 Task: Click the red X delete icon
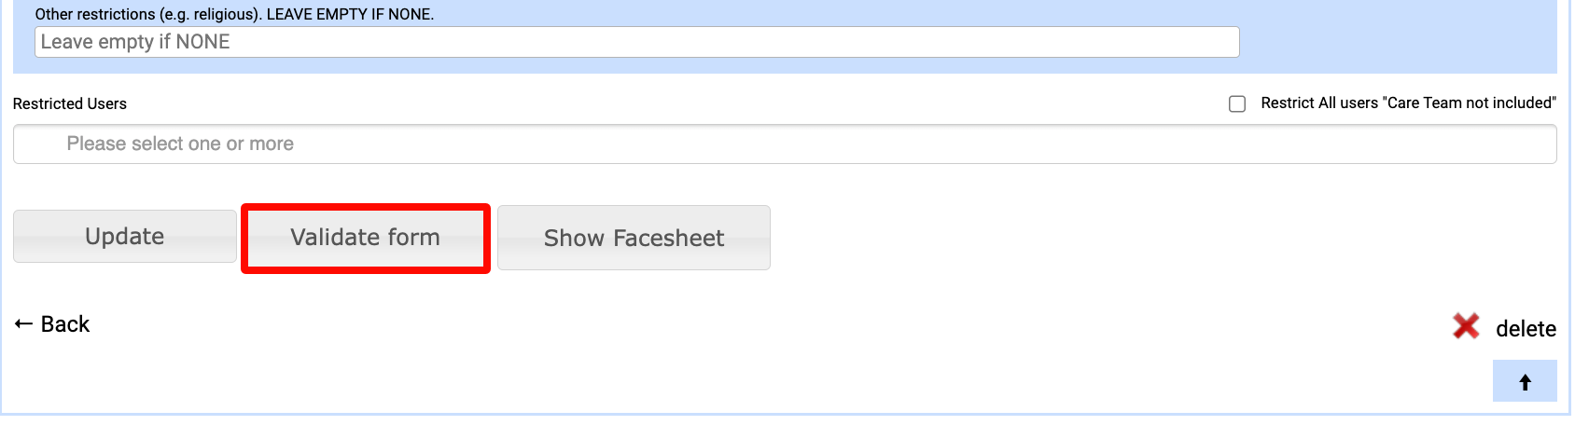[x=1466, y=326]
